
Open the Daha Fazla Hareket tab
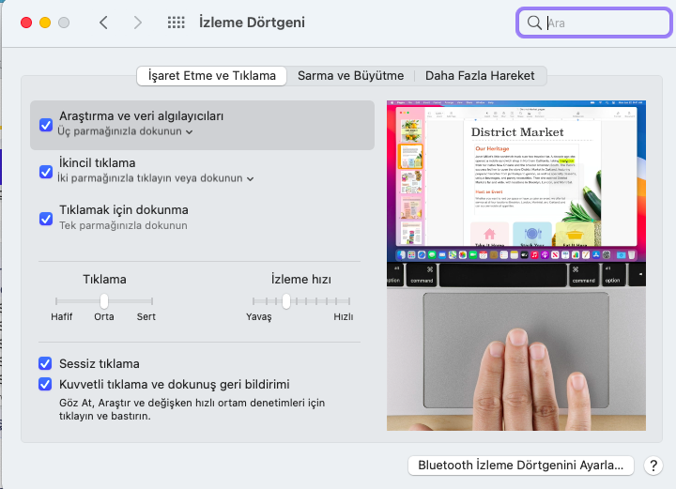pos(481,75)
